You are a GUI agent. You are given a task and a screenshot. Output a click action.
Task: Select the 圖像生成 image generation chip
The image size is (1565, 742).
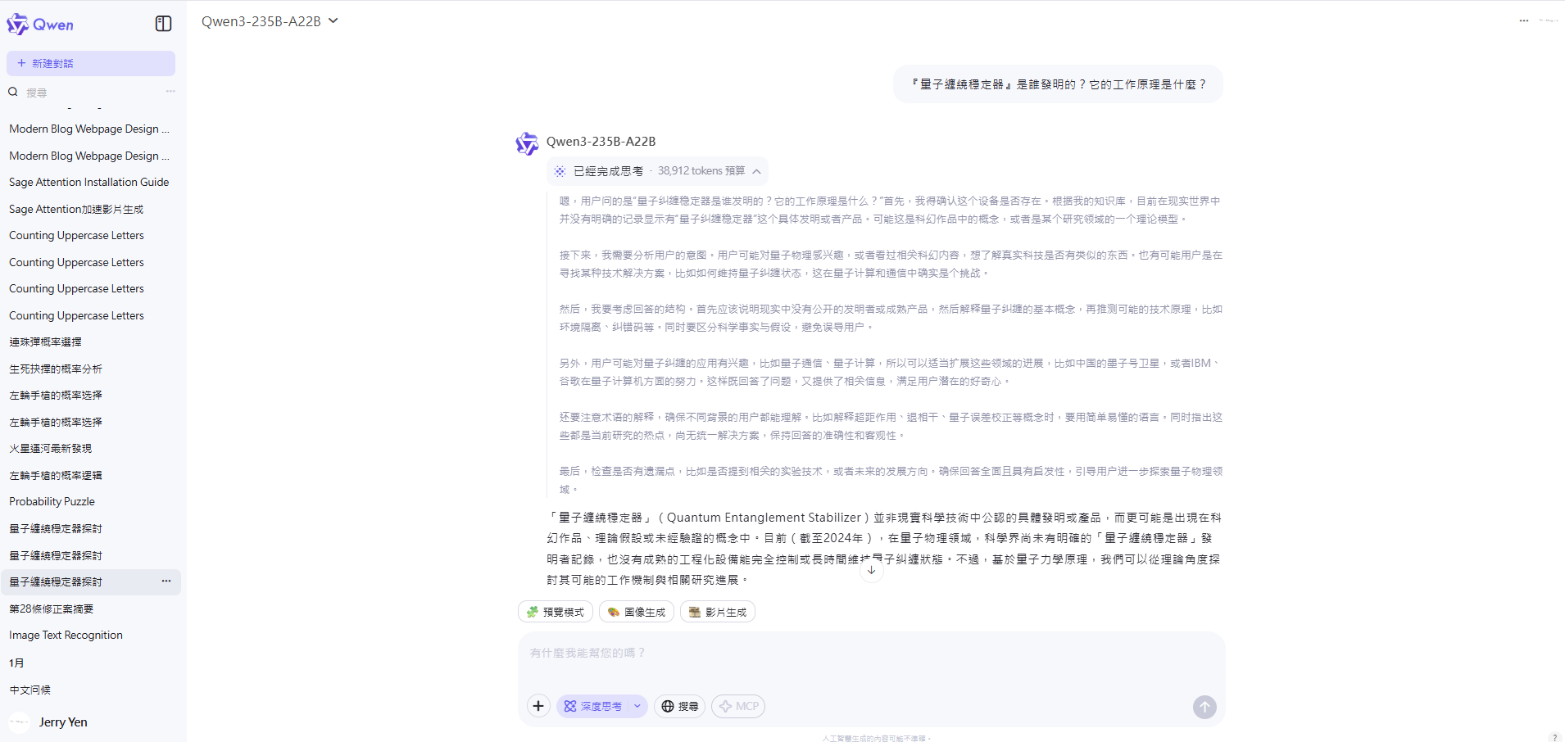(x=637, y=612)
